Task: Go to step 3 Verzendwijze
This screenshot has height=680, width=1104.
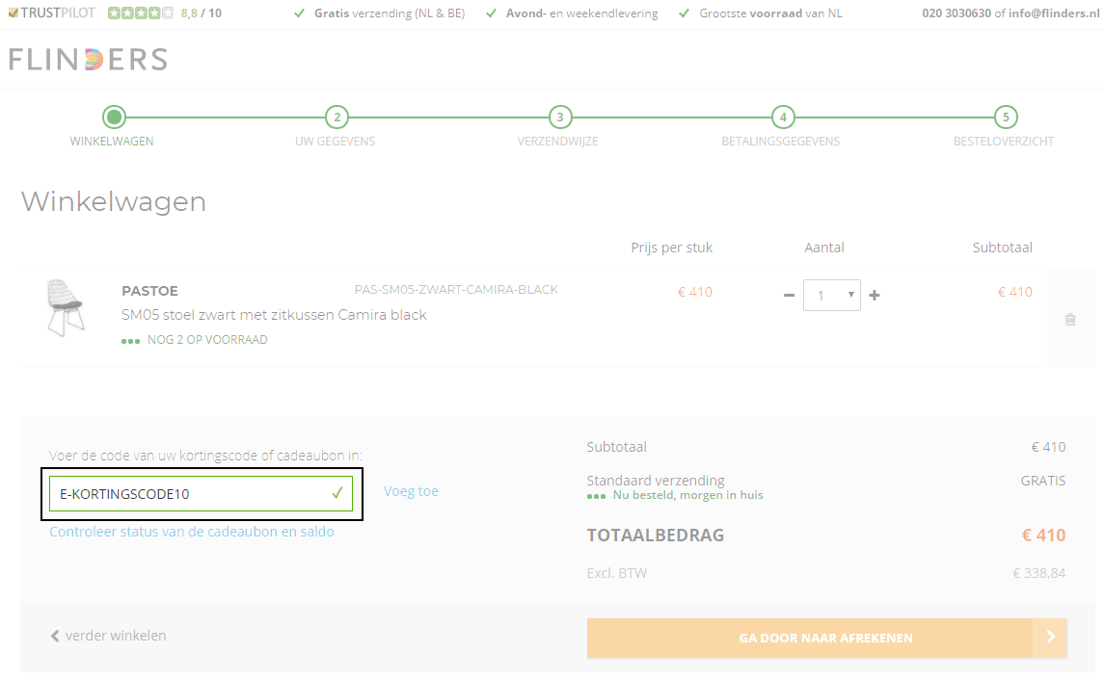Action: click(x=559, y=118)
